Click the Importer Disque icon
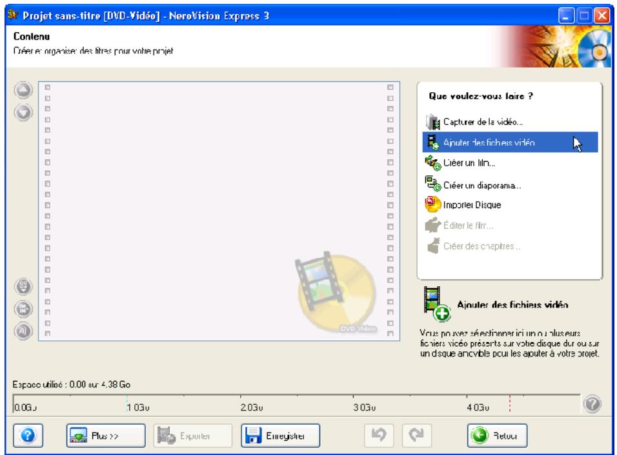This screenshot has width=617, height=455. pyautogui.click(x=433, y=204)
